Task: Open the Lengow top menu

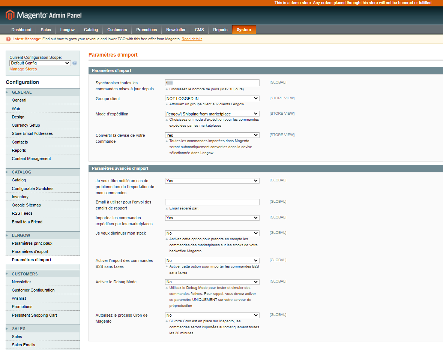Action: [67, 30]
